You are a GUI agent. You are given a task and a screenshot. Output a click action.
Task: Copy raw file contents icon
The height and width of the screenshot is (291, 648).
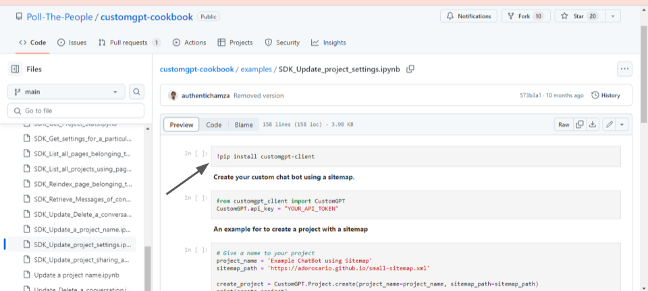click(580, 125)
